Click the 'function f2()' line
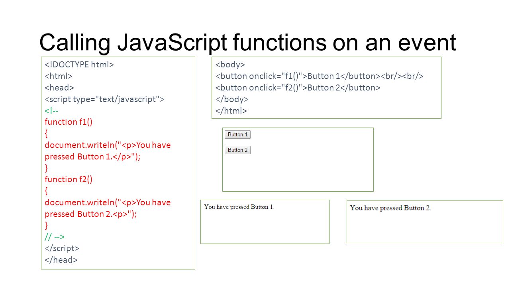Image resolution: width=510 pixels, height=287 pixels. point(69,179)
